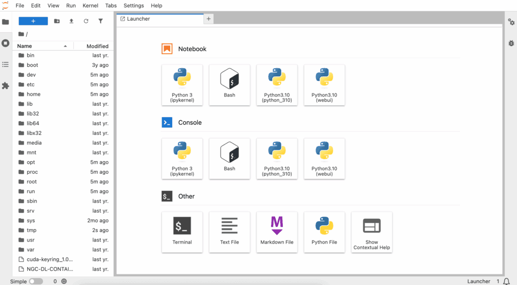Open the Debugger bug icon panel
This screenshot has height=285, width=517.
pos(510,43)
